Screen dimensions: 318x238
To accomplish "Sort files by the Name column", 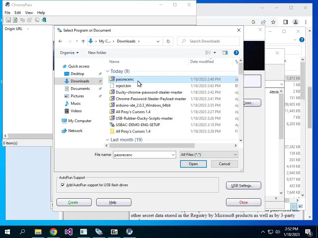I will (x=114, y=62).
